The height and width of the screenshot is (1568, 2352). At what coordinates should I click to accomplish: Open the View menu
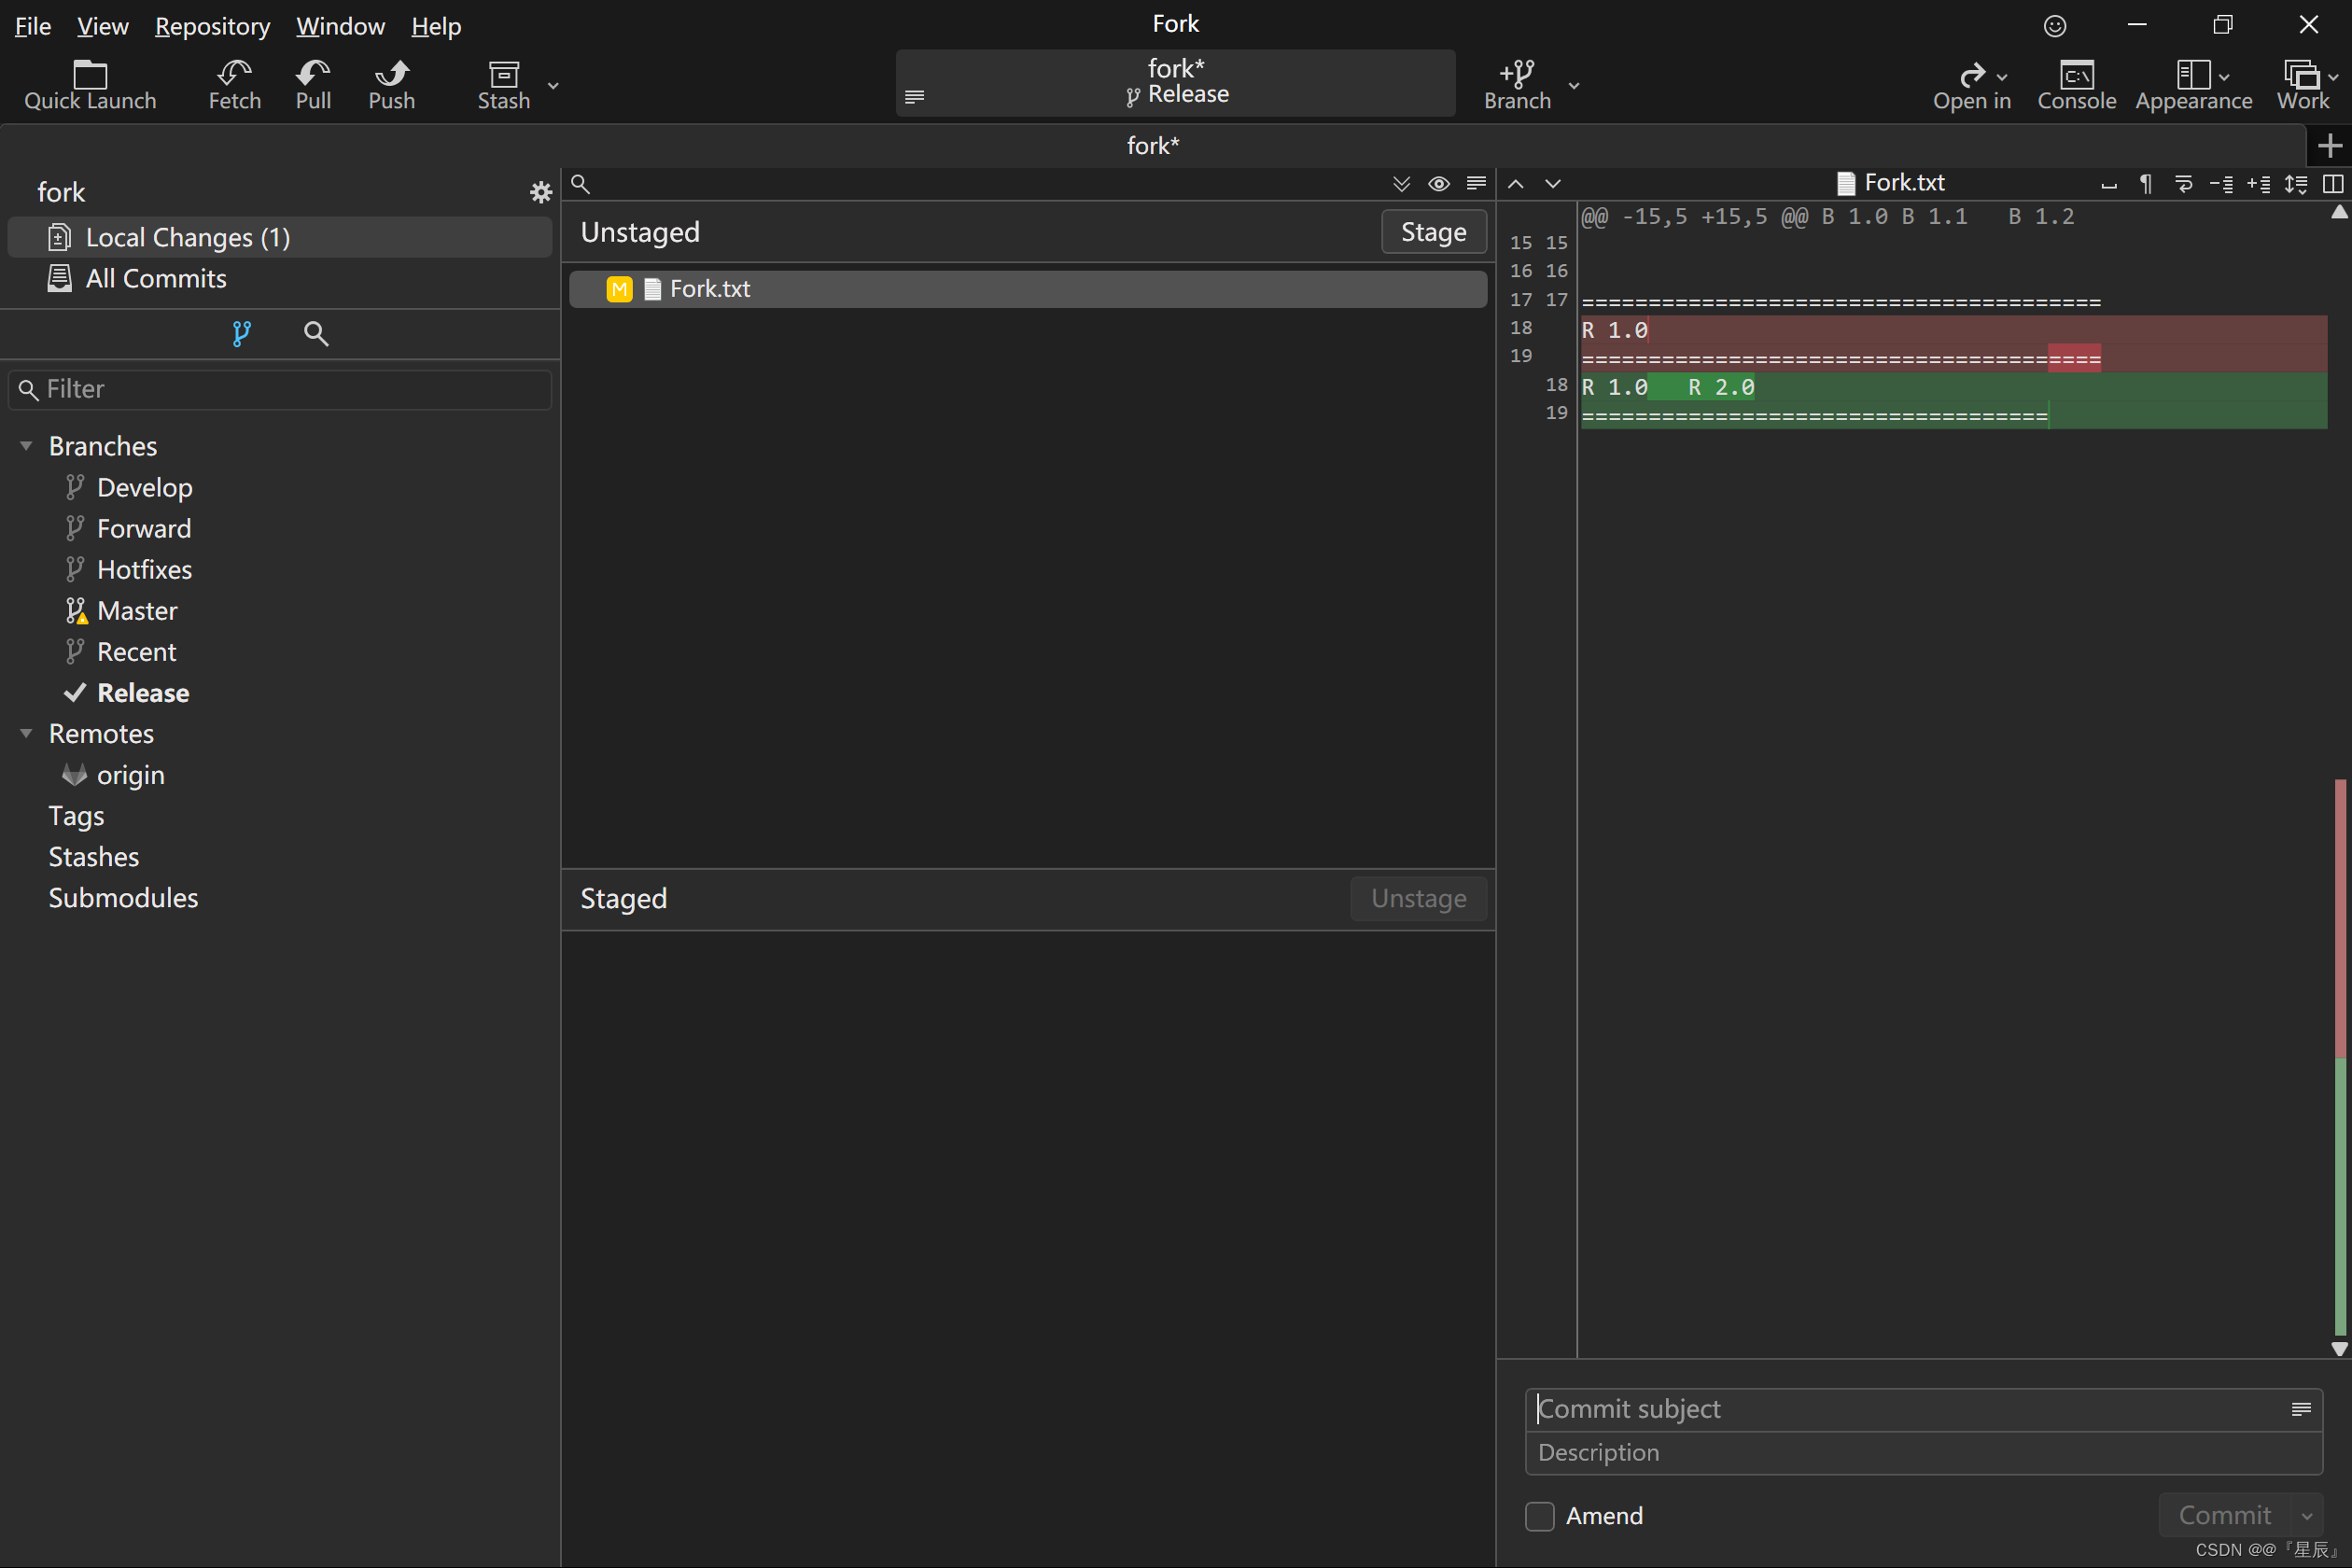pos(102,26)
